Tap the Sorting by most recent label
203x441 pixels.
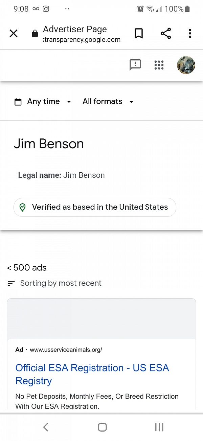[x=61, y=283]
